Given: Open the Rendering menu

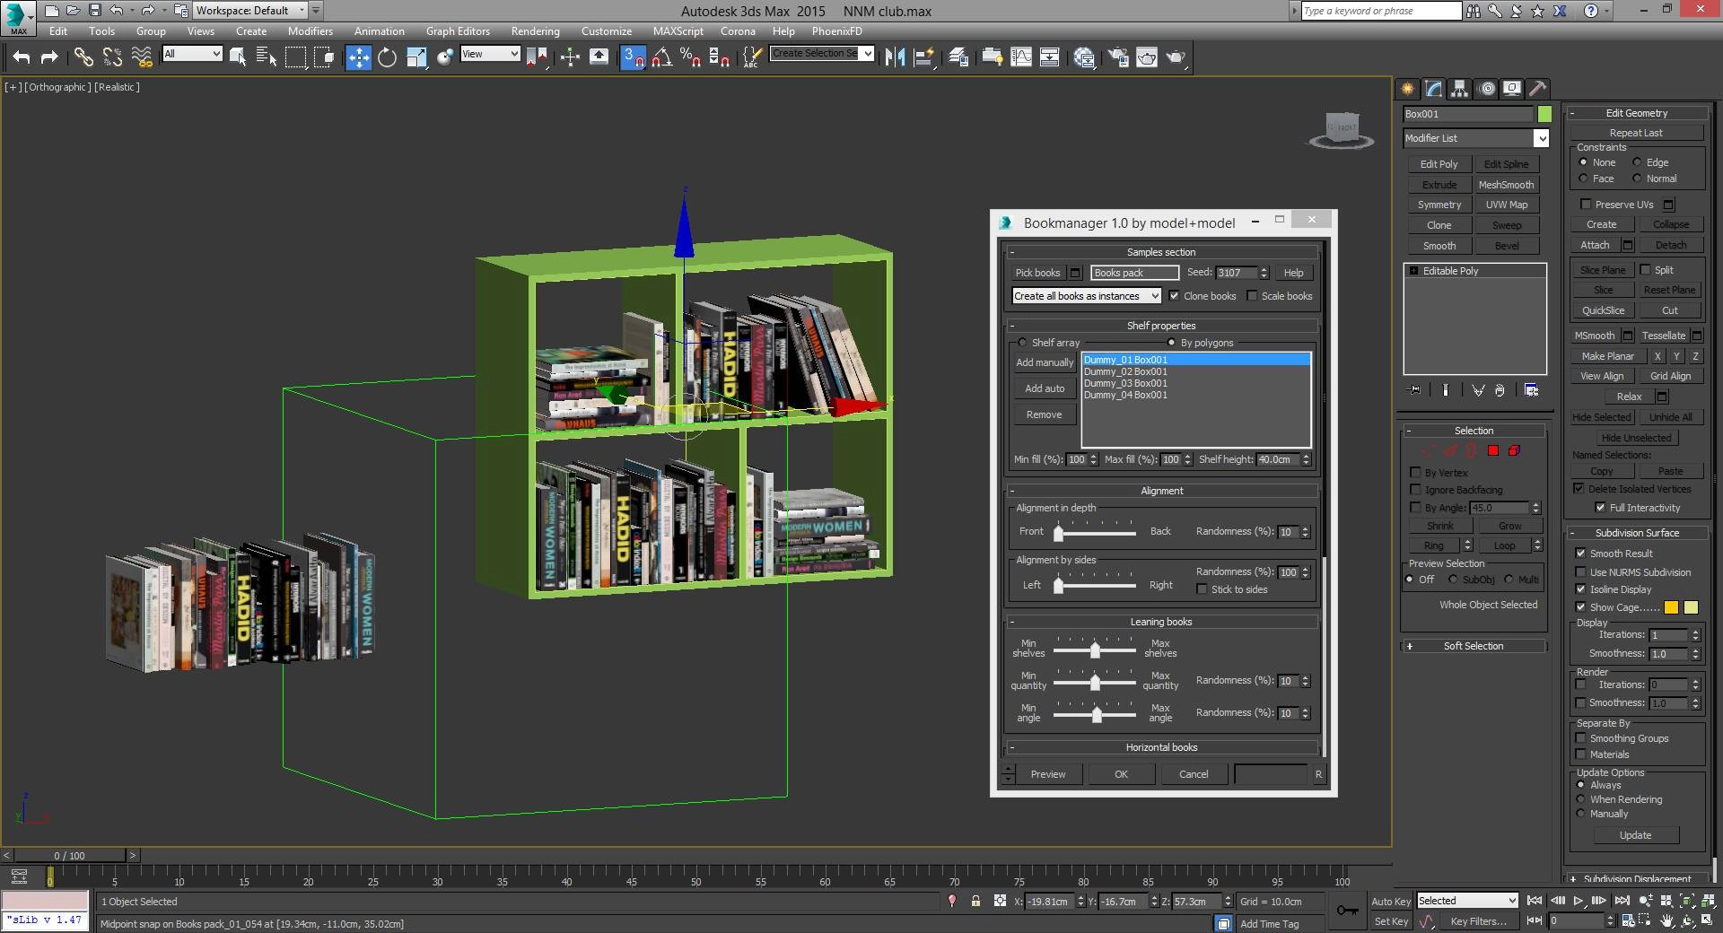Looking at the screenshot, I should coord(535,31).
